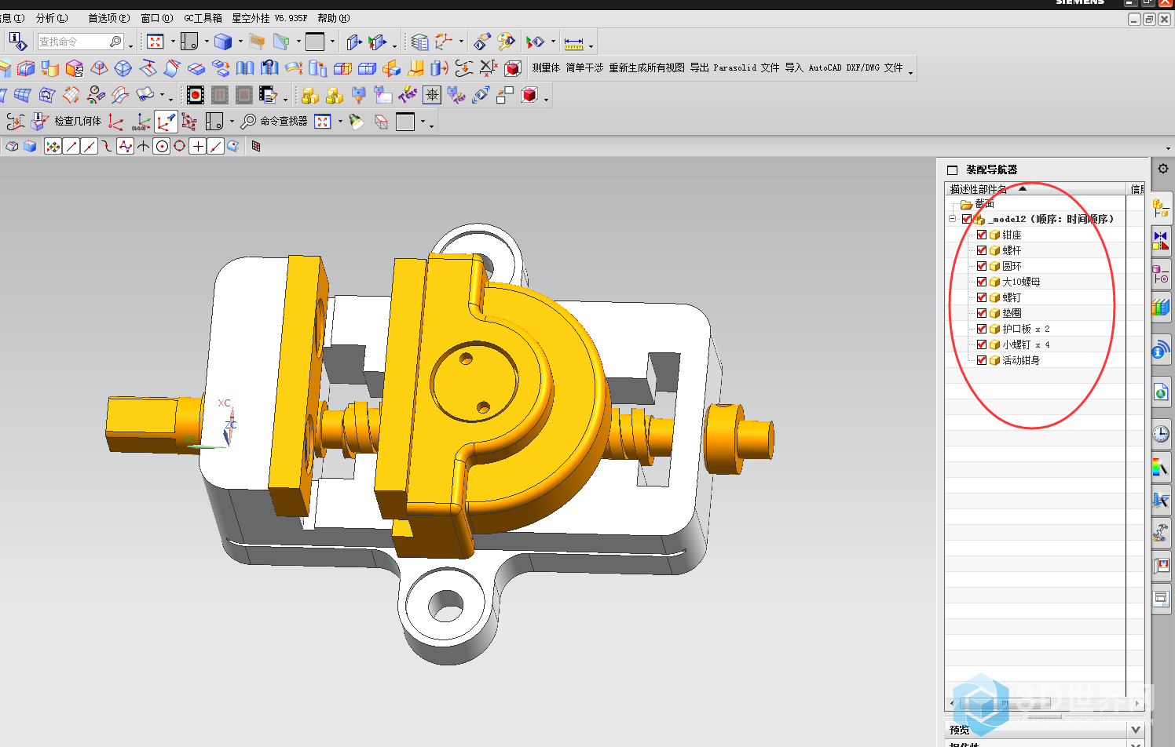
Task: Click 导入 AutoCAD DXF/DWG 文件 button
Action: pos(844,68)
